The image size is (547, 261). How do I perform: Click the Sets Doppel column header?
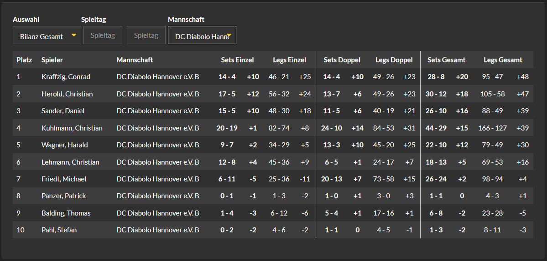point(342,60)
